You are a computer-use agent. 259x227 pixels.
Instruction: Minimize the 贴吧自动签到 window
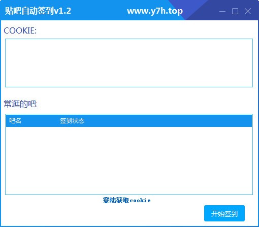[222, 11]
